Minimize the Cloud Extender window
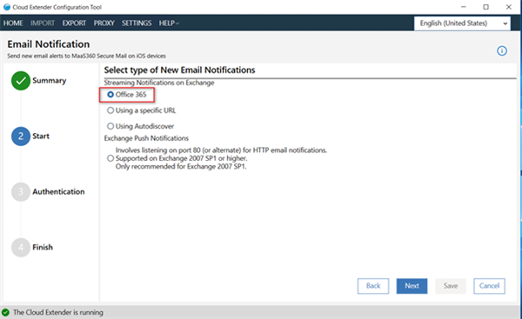 pos(464,7)
